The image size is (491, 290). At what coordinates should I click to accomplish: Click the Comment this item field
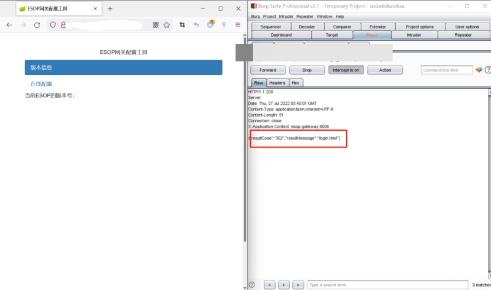447,70
